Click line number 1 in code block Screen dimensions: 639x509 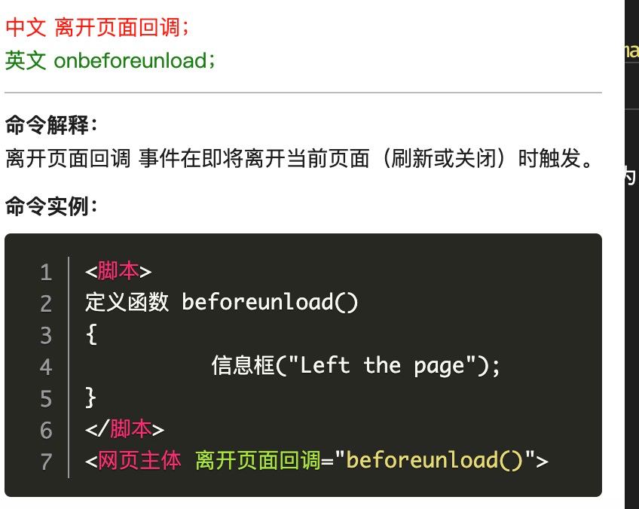pyautogui.click(x=46, y=272)
